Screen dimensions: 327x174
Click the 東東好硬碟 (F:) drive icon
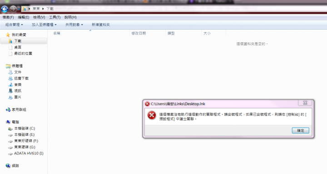[x=10, y=141]
